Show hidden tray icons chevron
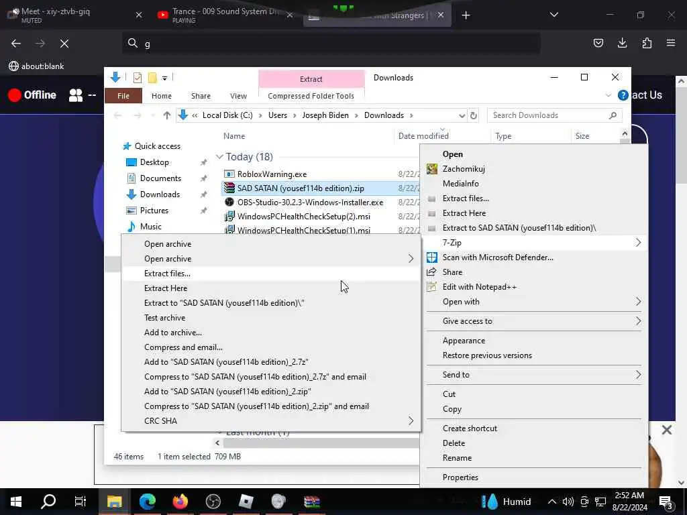This screenshot has height=515, width=687. (x=552, y=502)
